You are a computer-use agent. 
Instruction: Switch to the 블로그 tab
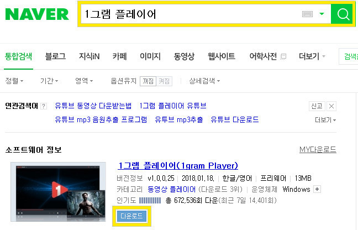[55, 56]
